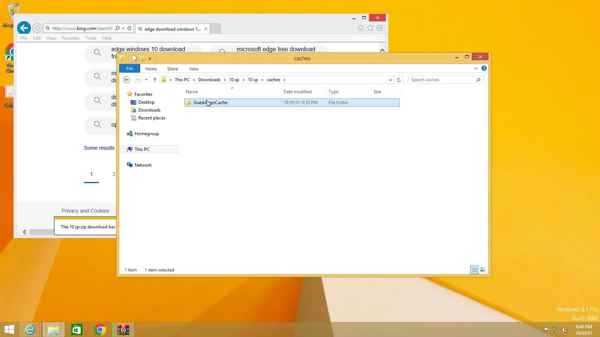
Task: Open Desktop in the navigation pane
Action: tap(146, 102)
